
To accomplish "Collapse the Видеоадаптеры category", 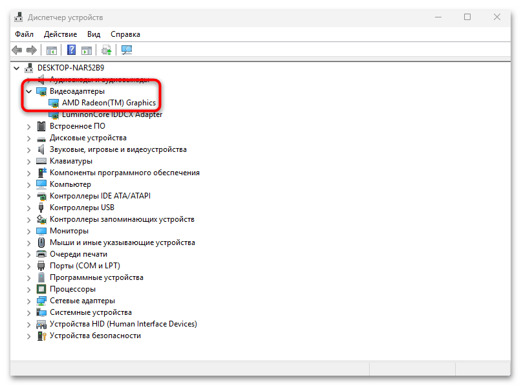I will point(28,91).
